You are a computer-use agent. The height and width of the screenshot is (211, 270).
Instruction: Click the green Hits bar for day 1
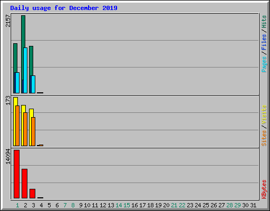15,68
